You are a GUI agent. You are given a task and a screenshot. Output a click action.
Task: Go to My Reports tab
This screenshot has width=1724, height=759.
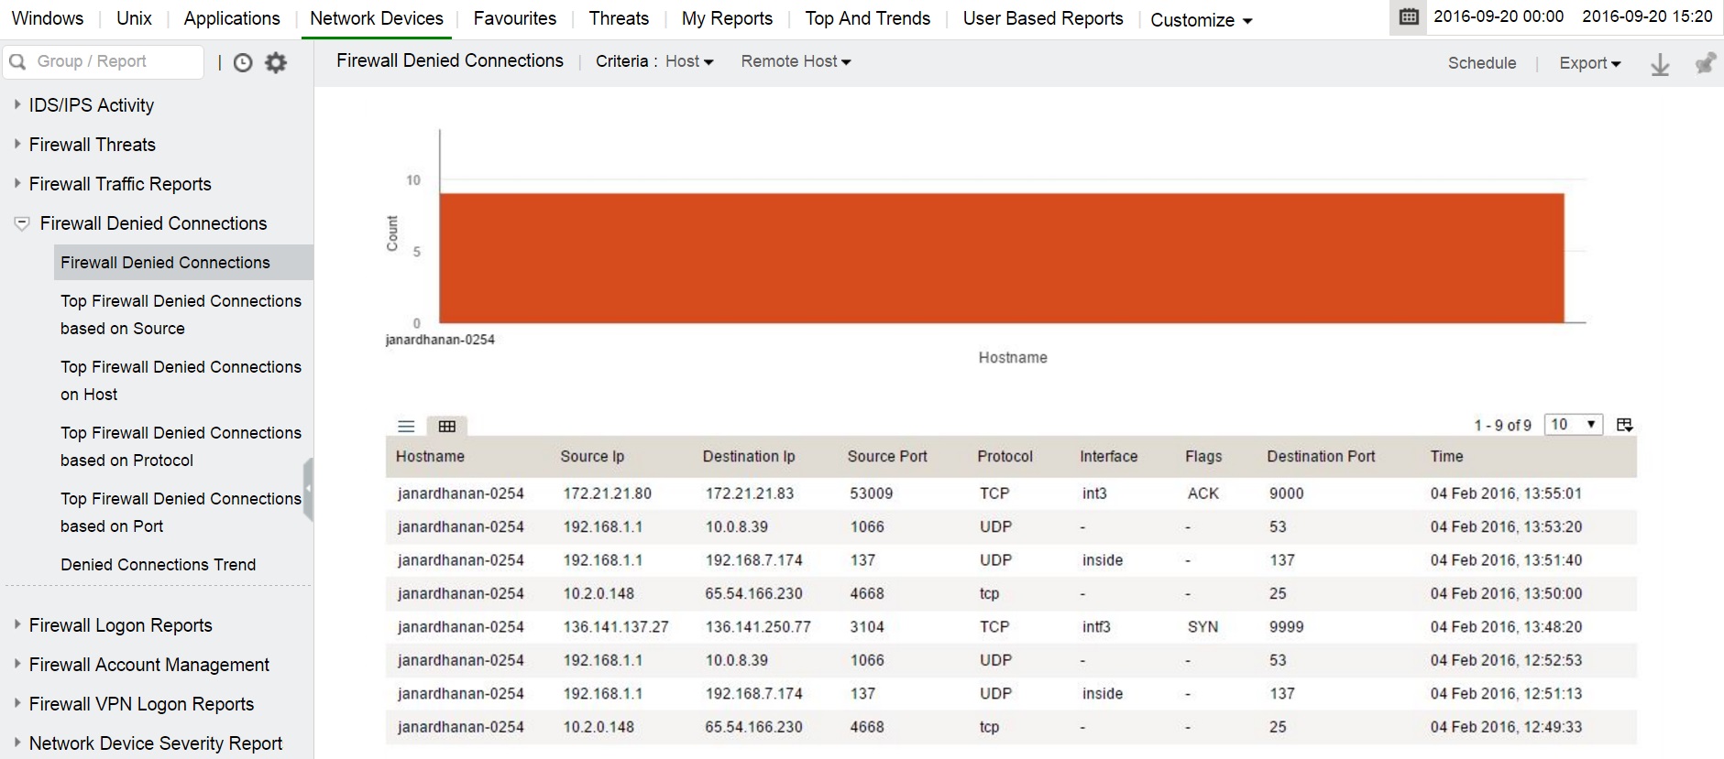pos(727,18)
